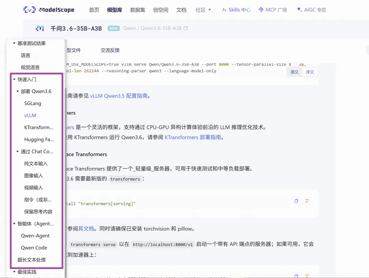Copy the transformers[serving] install code block
The height and width of the screenshot is (278, 369).
click(x=296, y=201)
